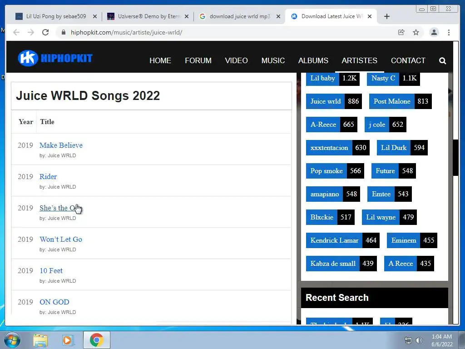Click the Eminem artist tag

[x=412, y=240]
